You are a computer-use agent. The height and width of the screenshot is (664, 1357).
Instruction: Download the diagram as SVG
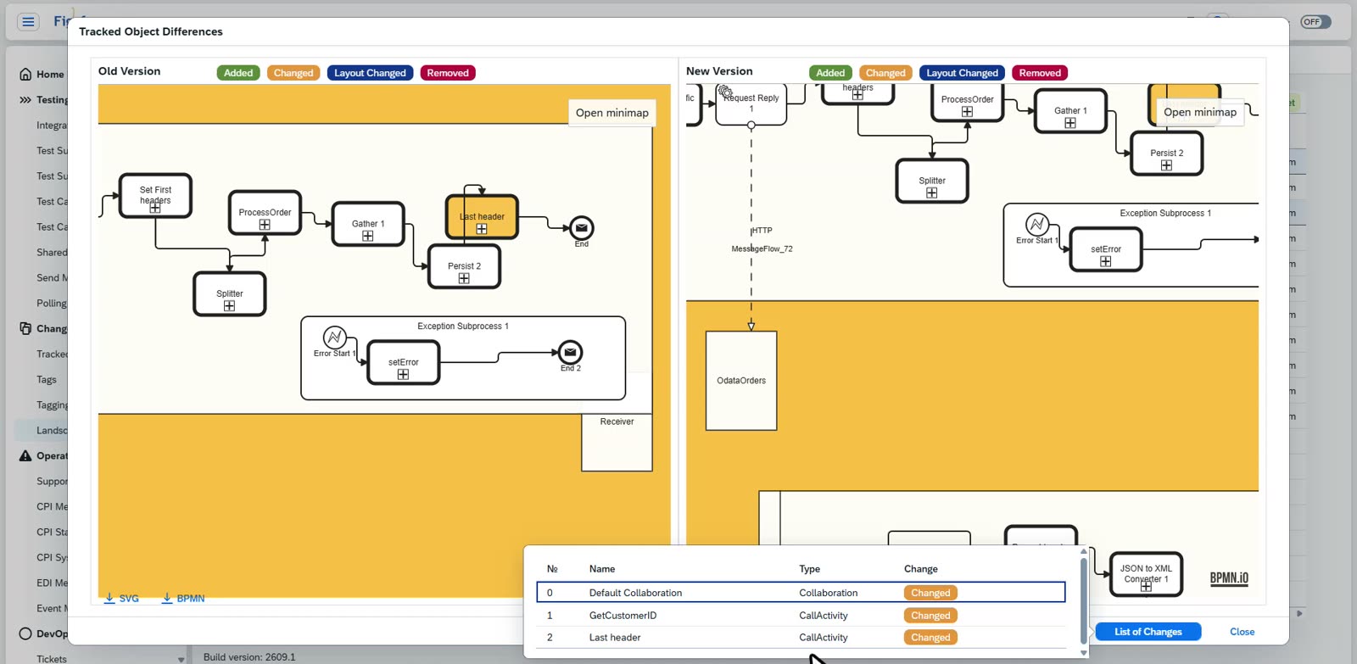pos(121,599)
